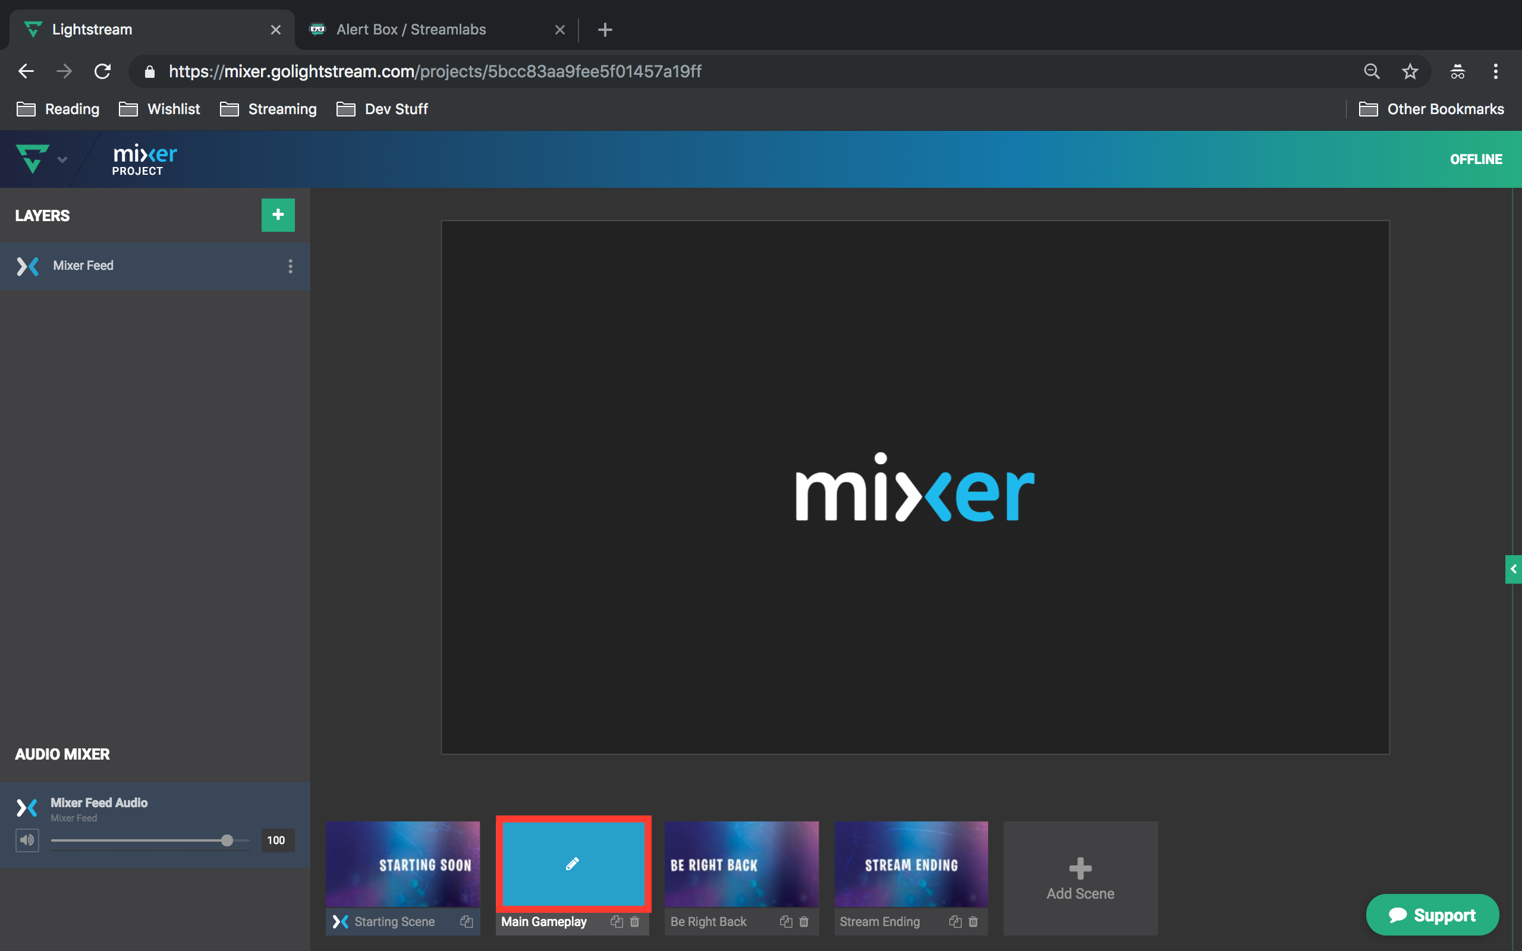Duplicate the Starting Scene

(467, 921)
